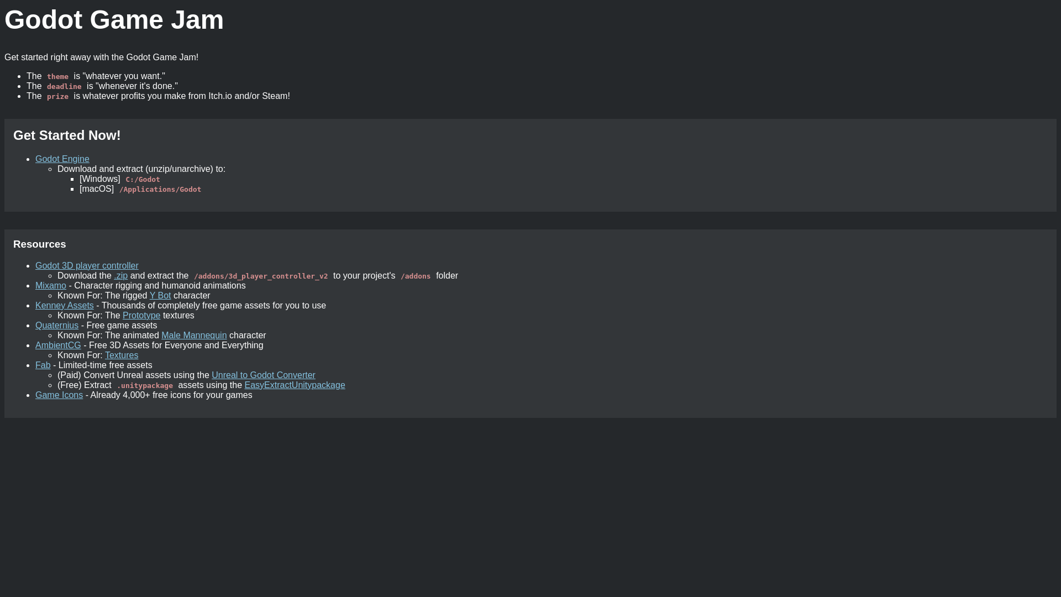Download the .zip link
1061x597 pixels.
(x=120, y=276)
